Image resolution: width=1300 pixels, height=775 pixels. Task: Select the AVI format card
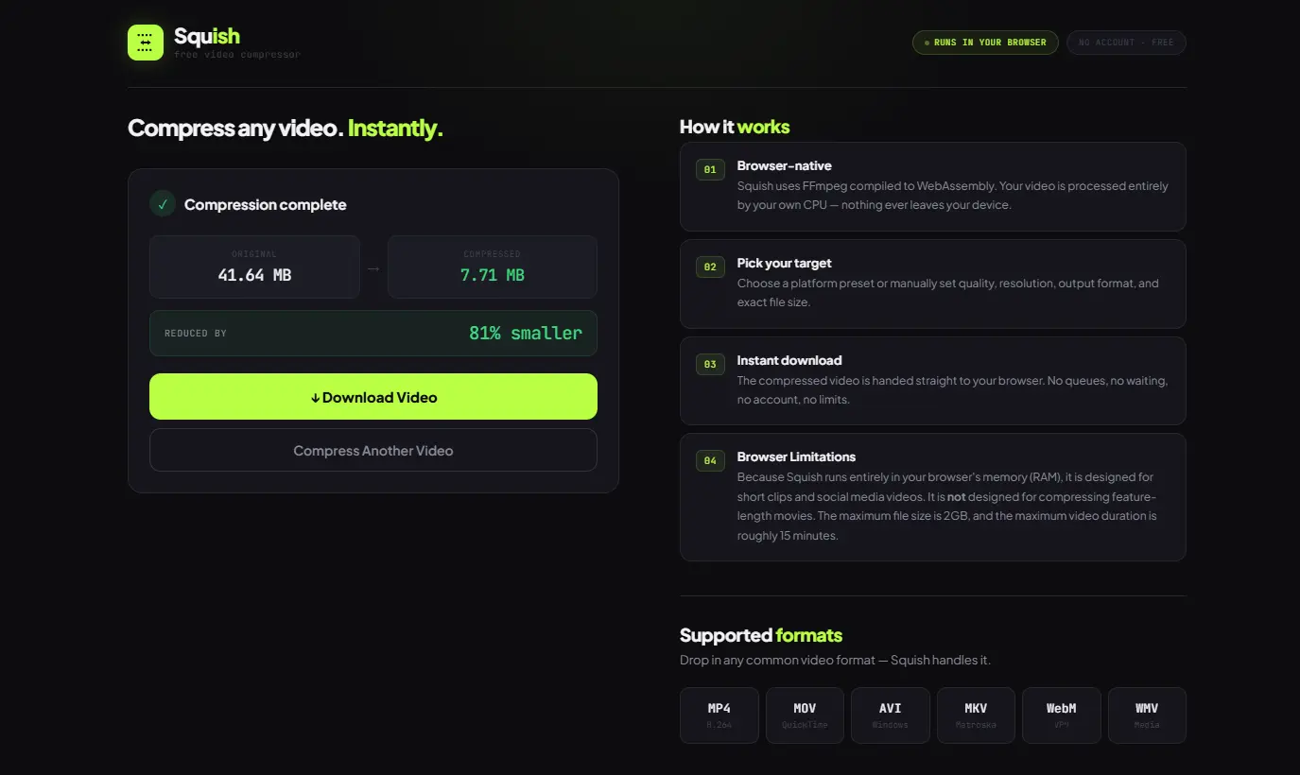pyautogui.click(x=891, y=715)
